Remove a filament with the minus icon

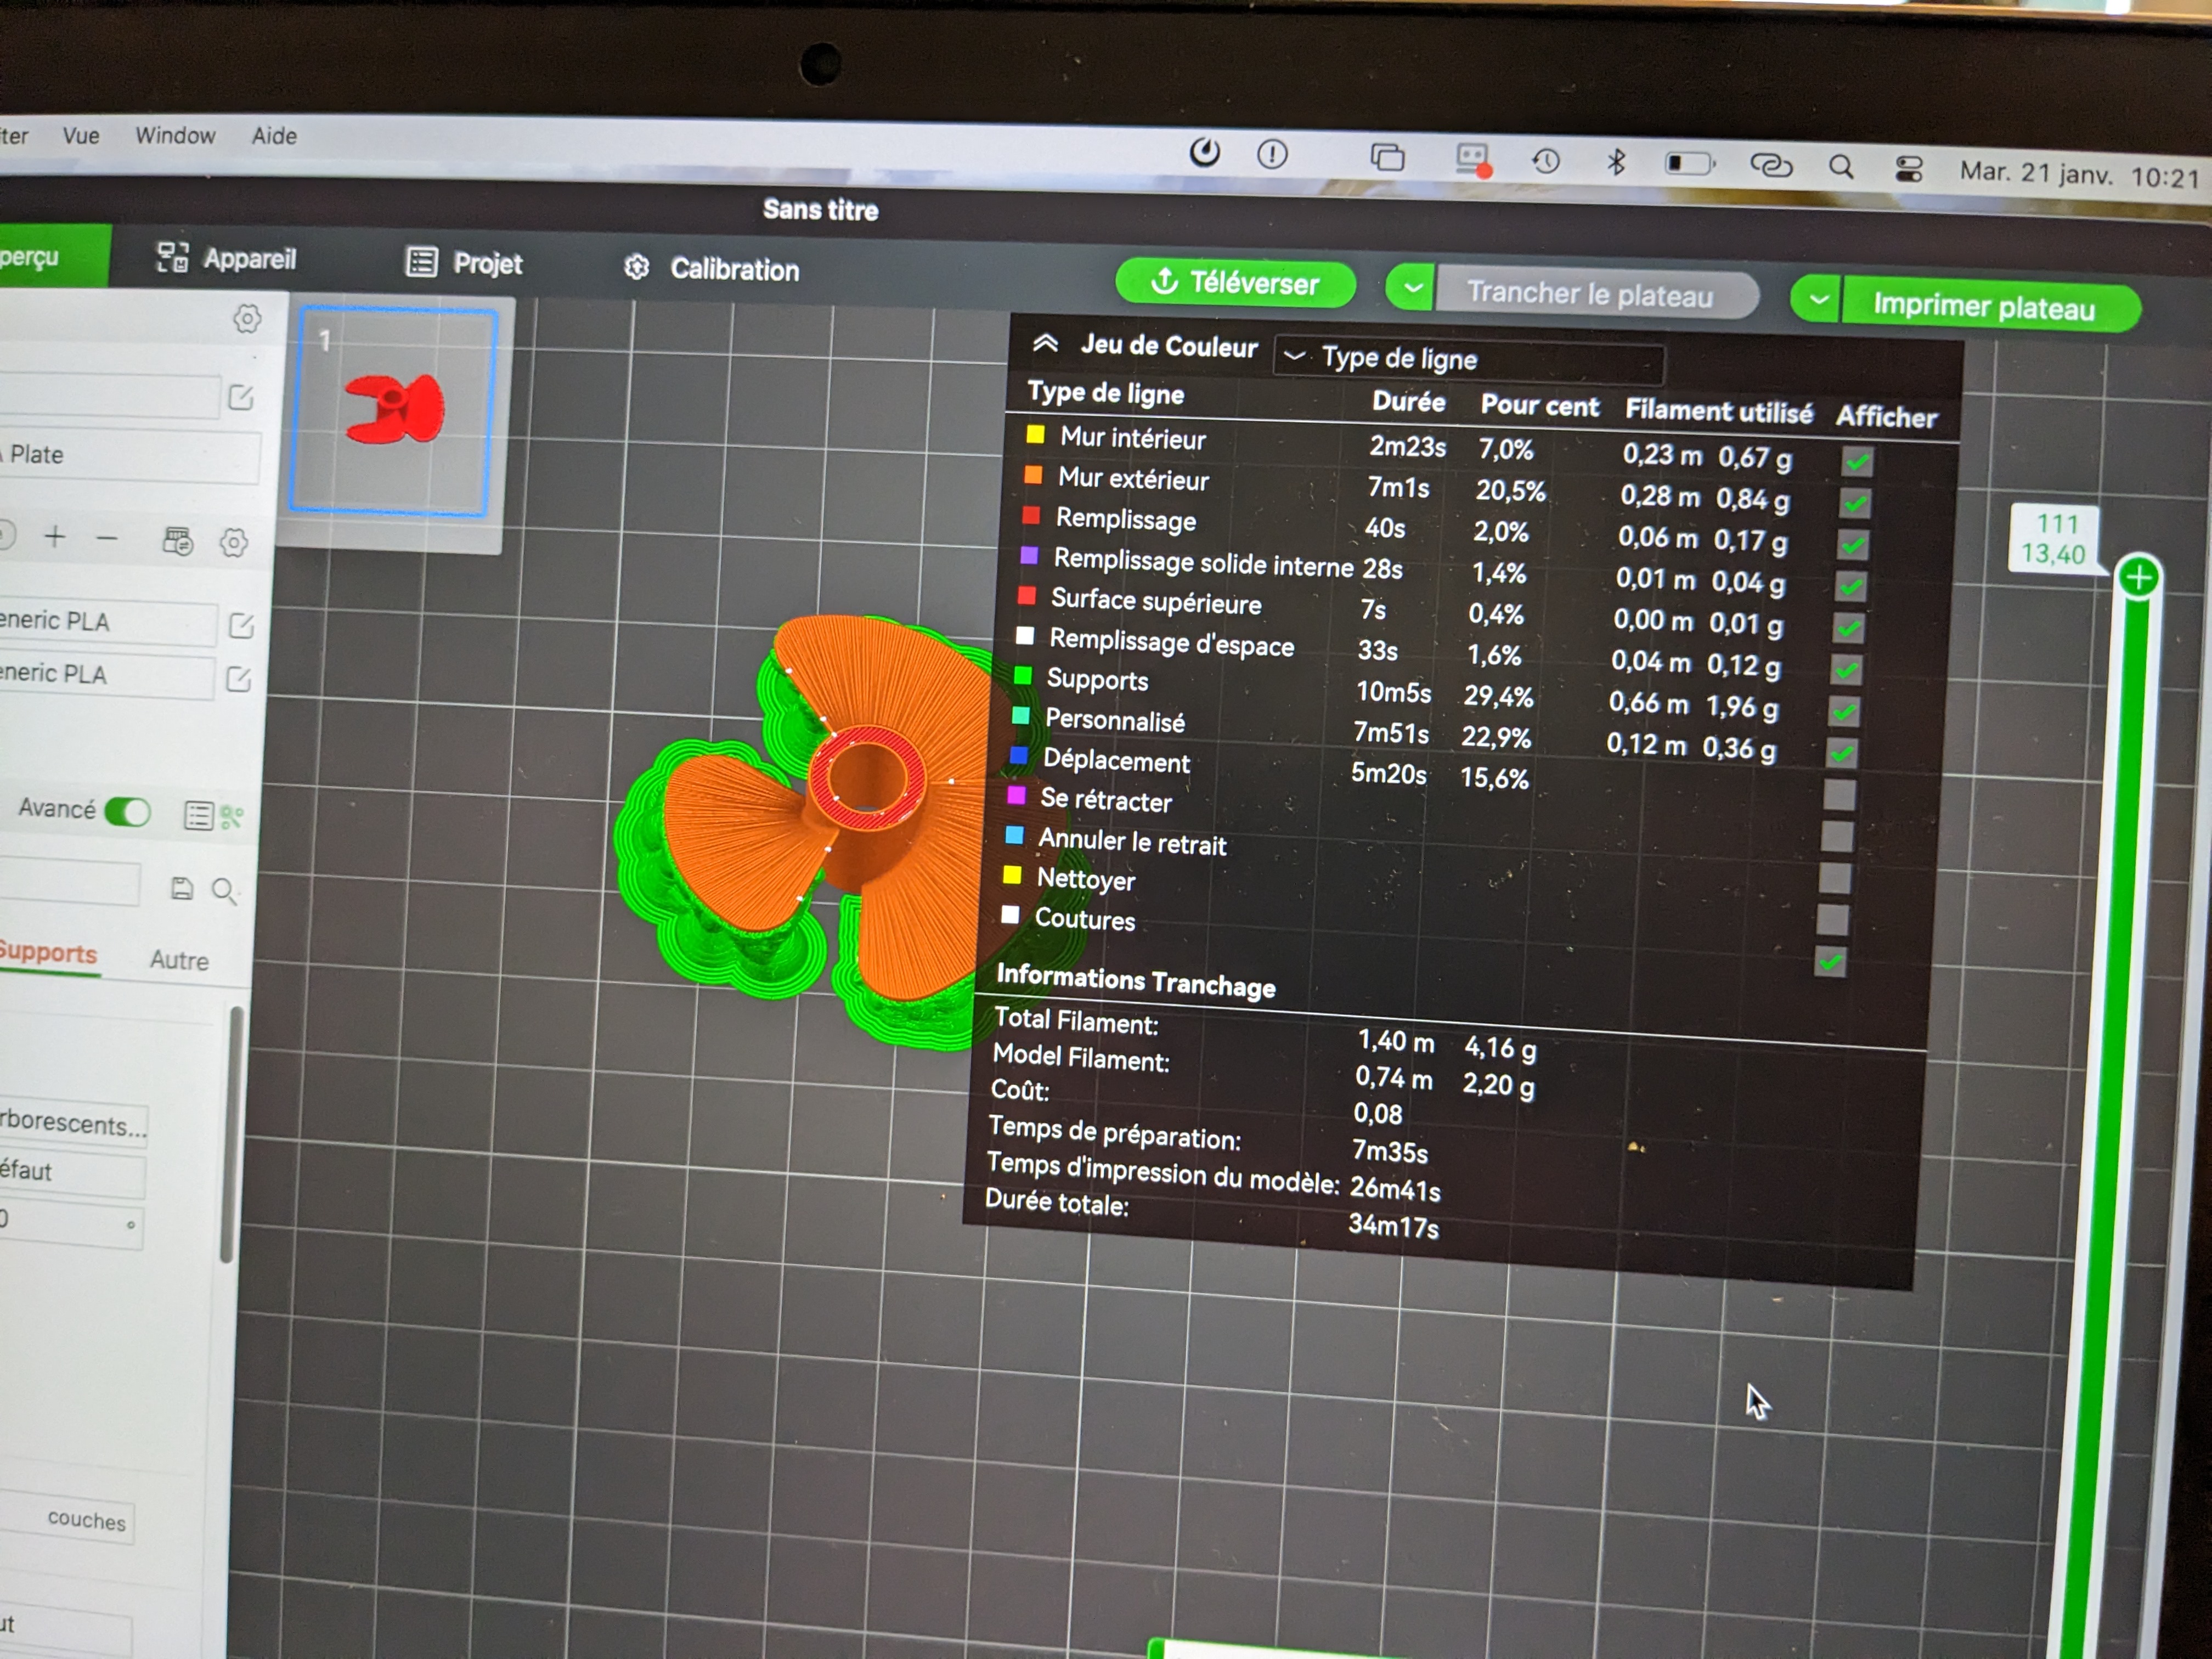[107, 539]
